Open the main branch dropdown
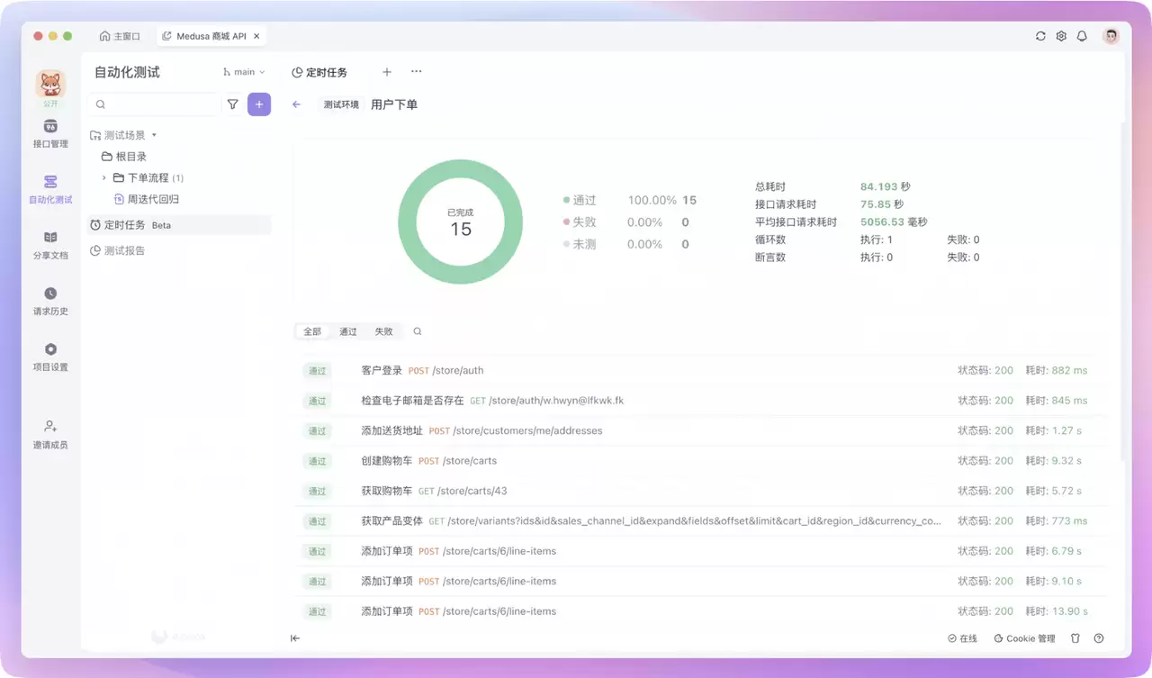1152x678 pixels. [x=244, y=72]
